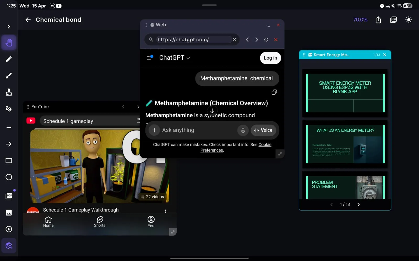
Task: Minimize the Web window
Action: tap(269, 26)
